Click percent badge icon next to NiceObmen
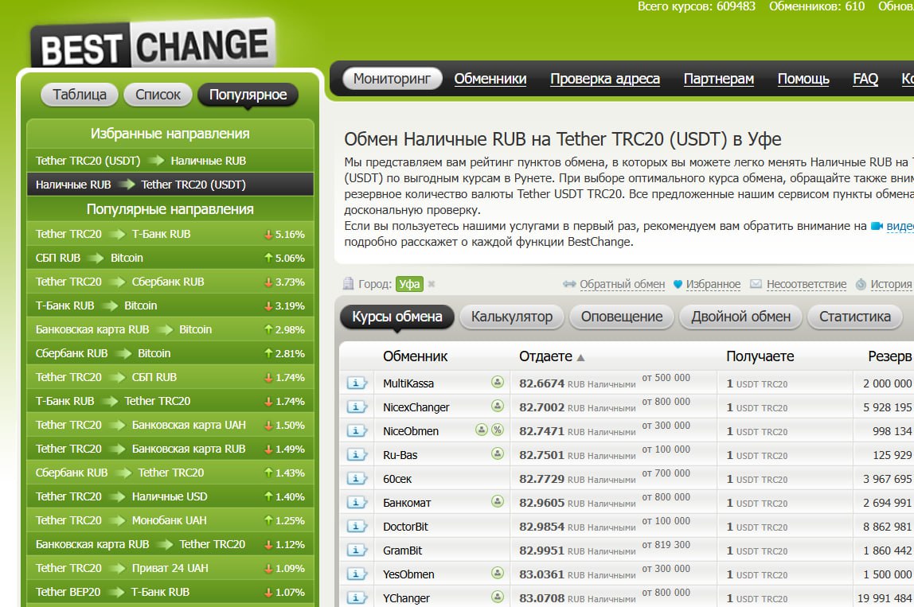Image resolution: width=914 pixels, height=607 pixels. tap(498, 430)
